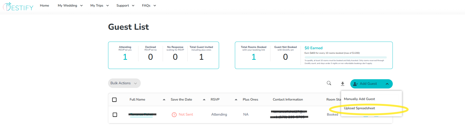Viewport: 465px width, 129px height.
Task: Expand the My Wedding menu
Action: pyautogui.click(x=70, y=6)
